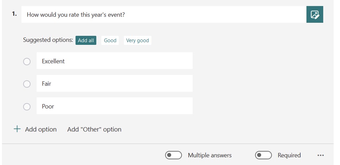The height and width of the screenshot is (165, 340).
Task: Click Add option text link
Action: [41, 130]
